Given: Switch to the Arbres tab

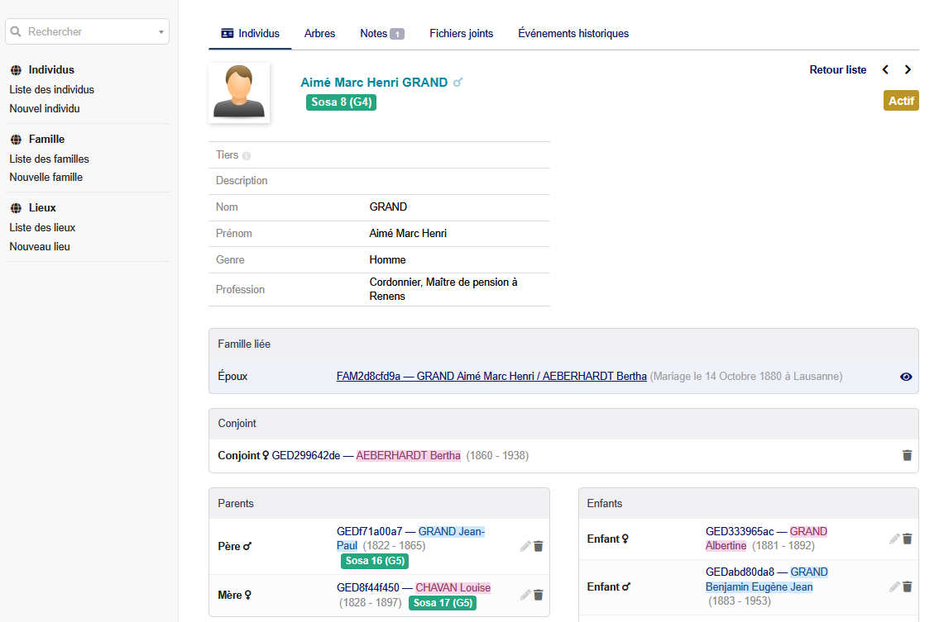Looking at the screenshot, I should [x=319, y=34].
